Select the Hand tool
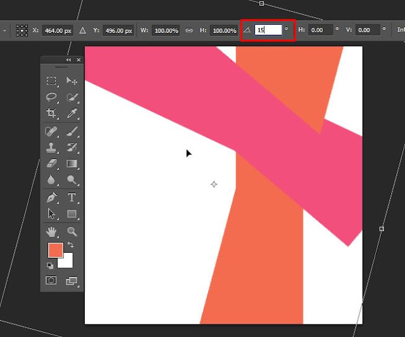Viewport: 405px width, 337px height. pos(51,232)
